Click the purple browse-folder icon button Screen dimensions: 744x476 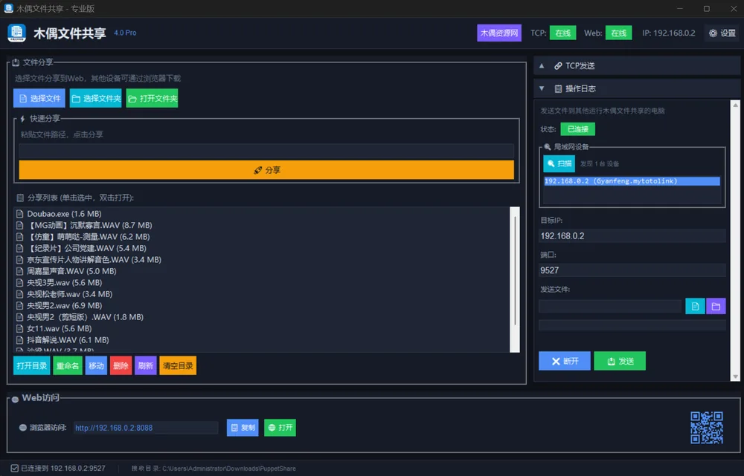coord(716,306)
